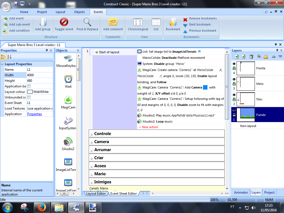Click the Add event icon
Screen dimensions: 284x213
point(5,19)
